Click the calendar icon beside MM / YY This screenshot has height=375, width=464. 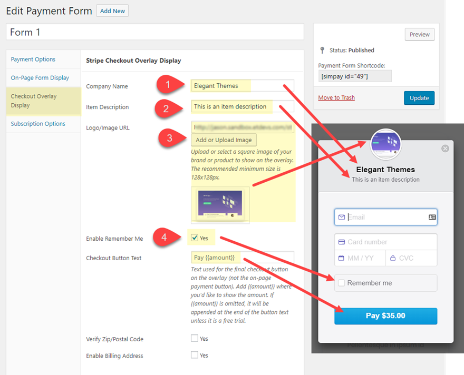coord(341,258)
